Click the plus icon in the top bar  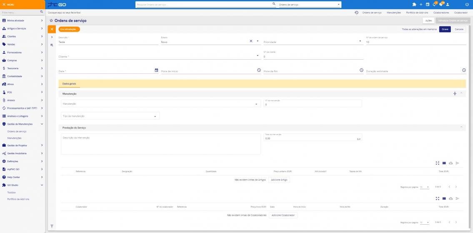point(421,5)
